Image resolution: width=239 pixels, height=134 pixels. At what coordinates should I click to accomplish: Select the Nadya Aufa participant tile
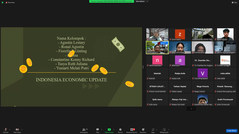pos(180,74)
